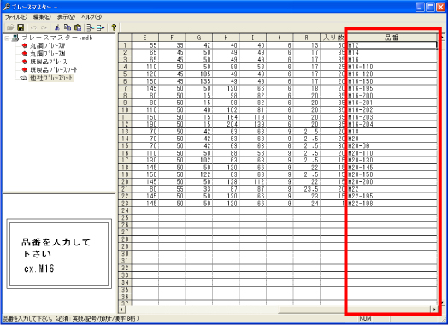Viewport: 448px width, 325px height.
Task: Click the Copy toolbar icon
Action: (x=68, y=27)
